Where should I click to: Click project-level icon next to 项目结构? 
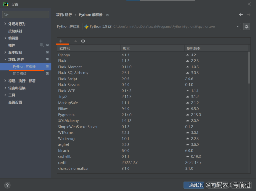coord(47,73)
